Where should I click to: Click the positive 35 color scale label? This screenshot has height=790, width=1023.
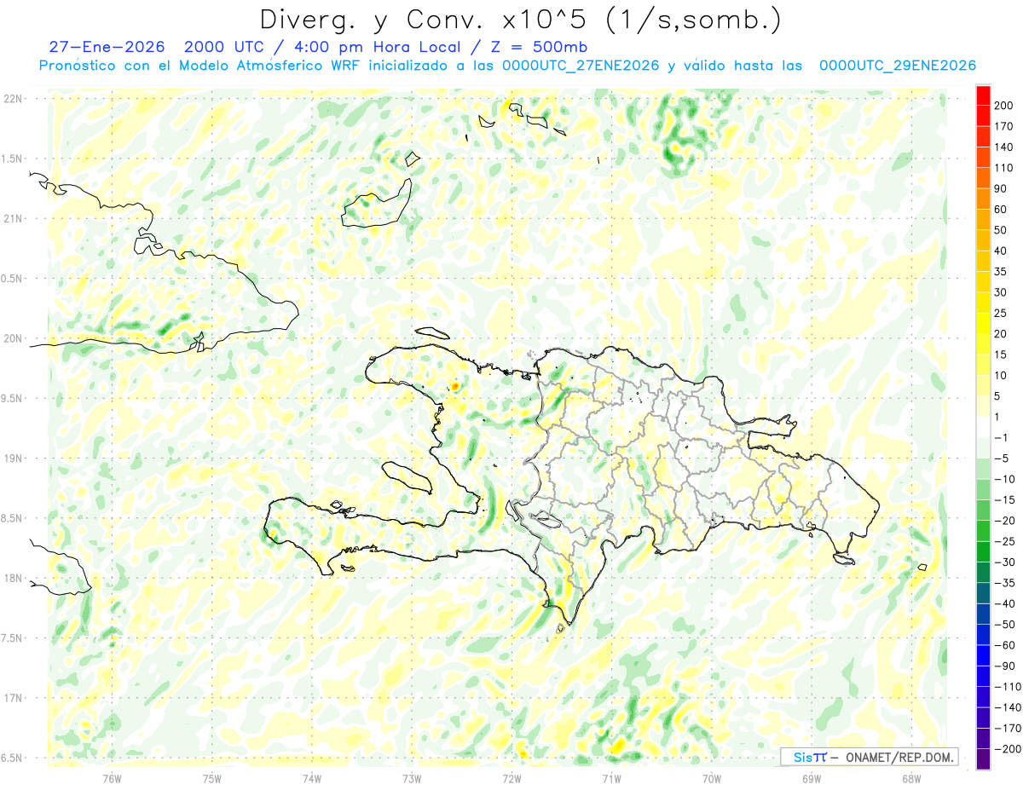[x=1001, y=272]
